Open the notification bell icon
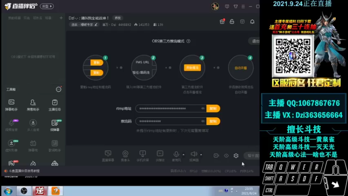348x196 pixels. coord(252,21)
